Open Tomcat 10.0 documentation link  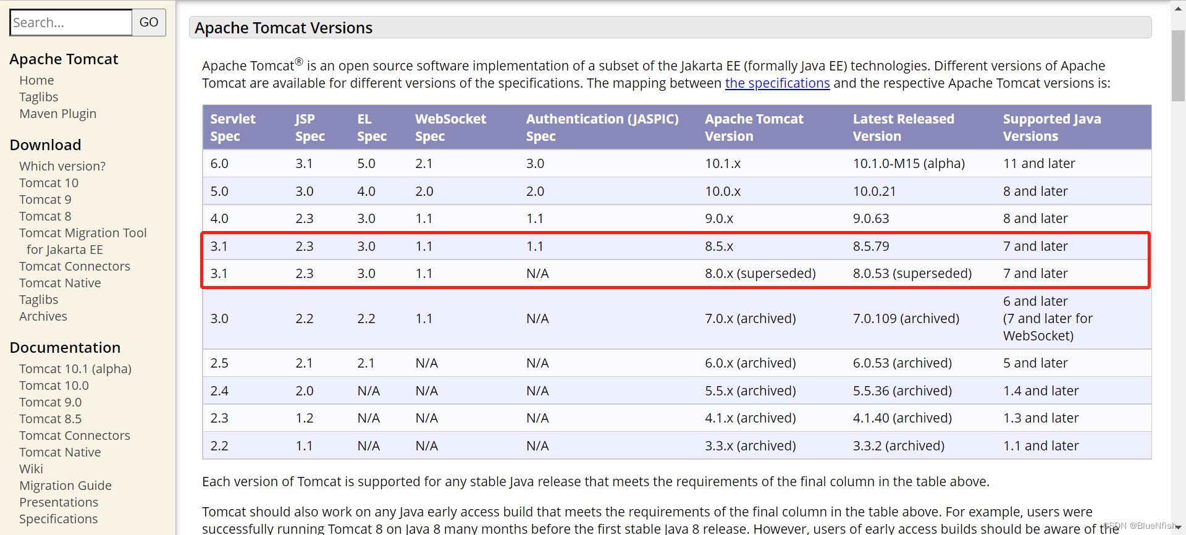click(x=54, y=385)
